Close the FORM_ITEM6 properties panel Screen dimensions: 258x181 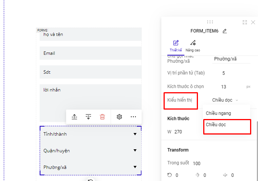[x=253, y=22]
